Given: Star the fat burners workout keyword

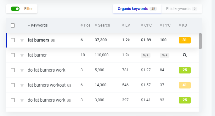Looking at the screenshot, I should pos(22,85).
